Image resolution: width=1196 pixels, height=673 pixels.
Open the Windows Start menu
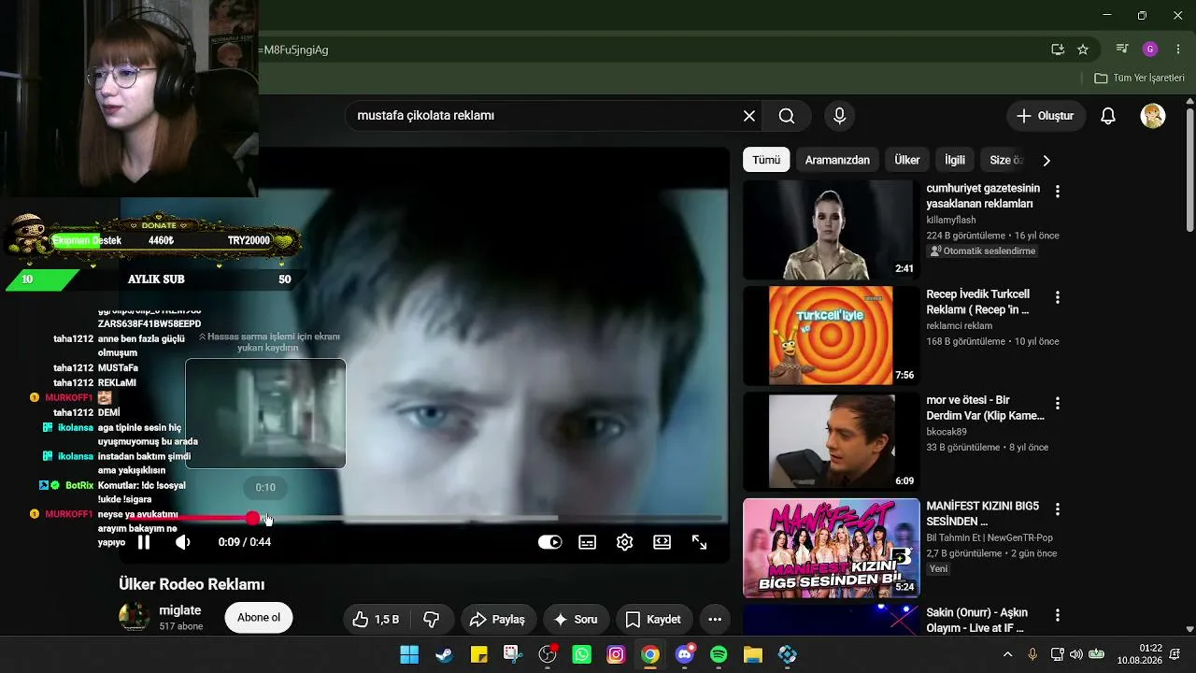(409, 654)
